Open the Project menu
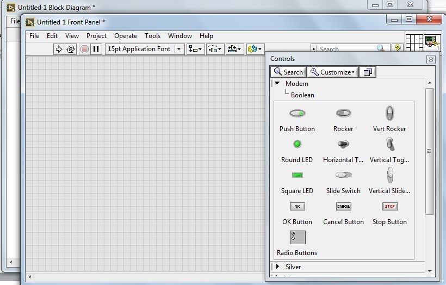Viewport: 446px width, 285px height. pos(96,36)
